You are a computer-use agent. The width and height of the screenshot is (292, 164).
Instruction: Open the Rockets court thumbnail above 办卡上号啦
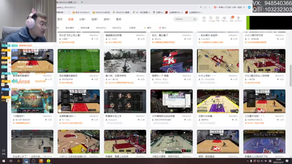tap(218, 61)
